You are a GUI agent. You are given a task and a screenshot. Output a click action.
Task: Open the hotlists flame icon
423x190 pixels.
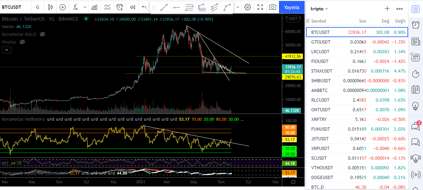coord(415,74)
